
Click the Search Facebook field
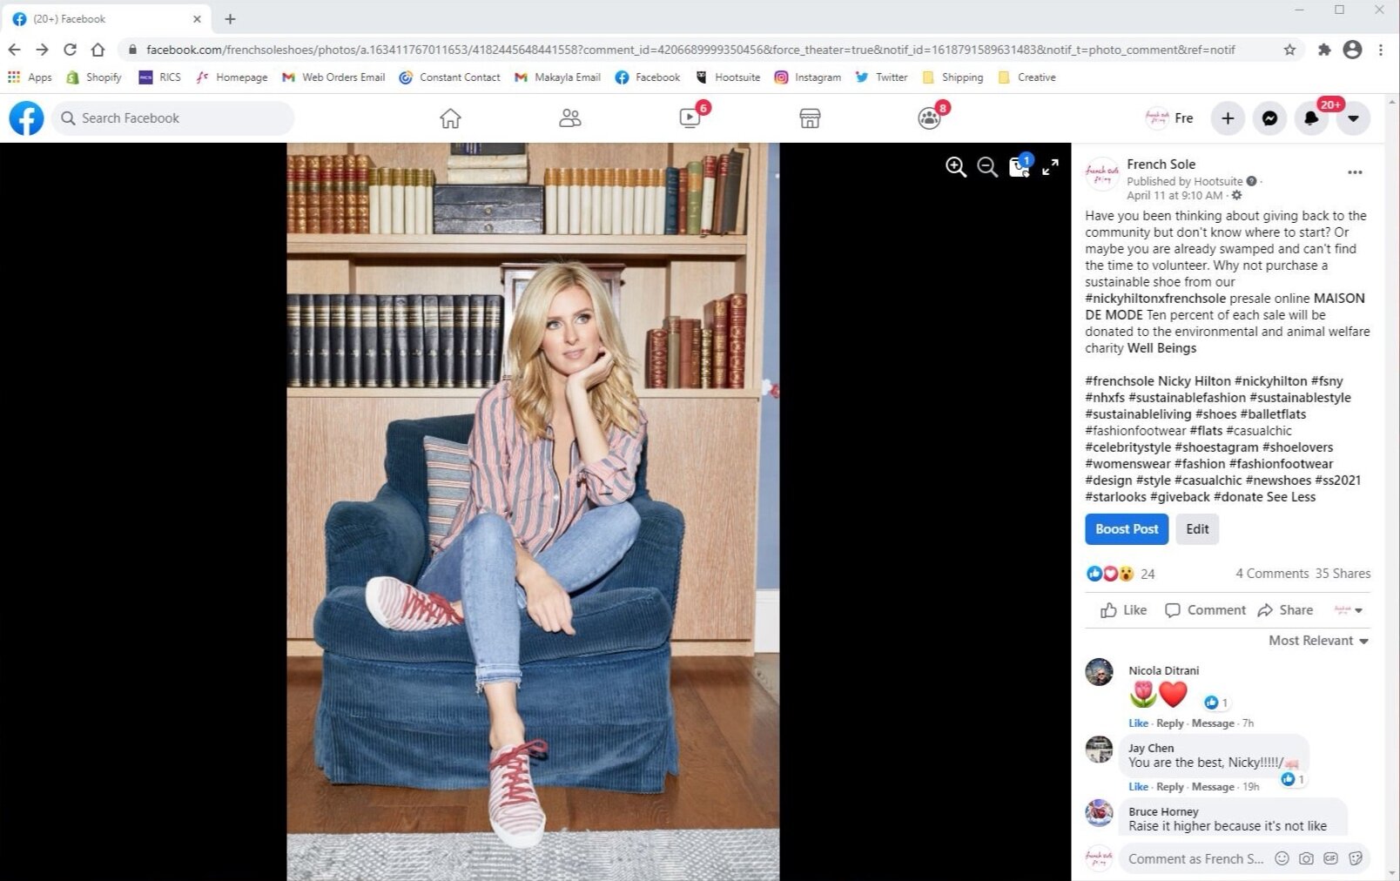(172, 118)
